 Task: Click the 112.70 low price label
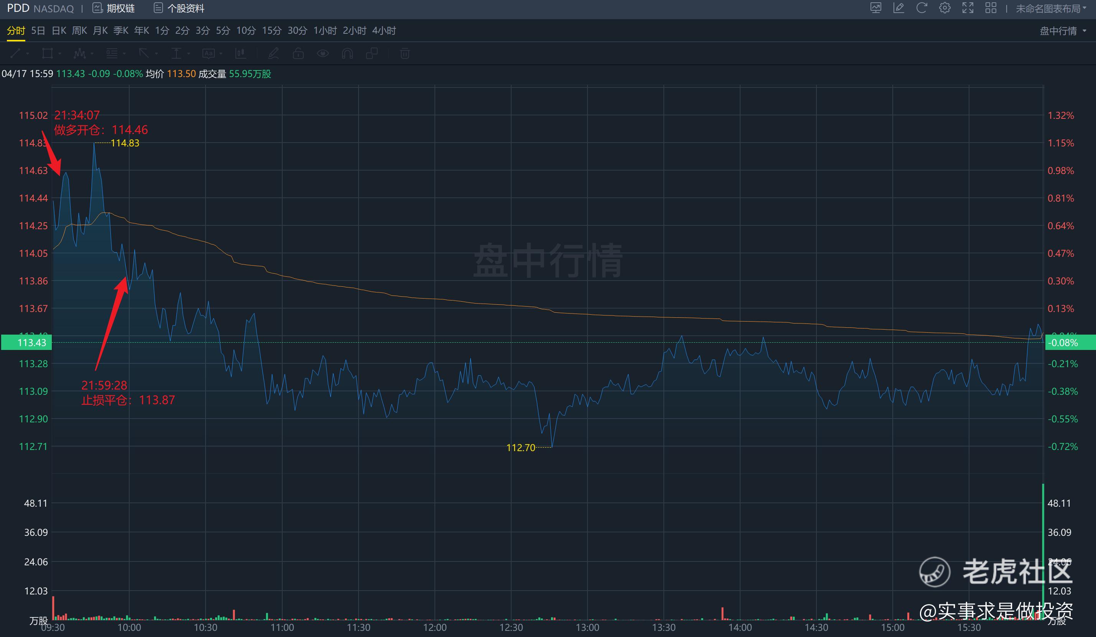[521, 447]
